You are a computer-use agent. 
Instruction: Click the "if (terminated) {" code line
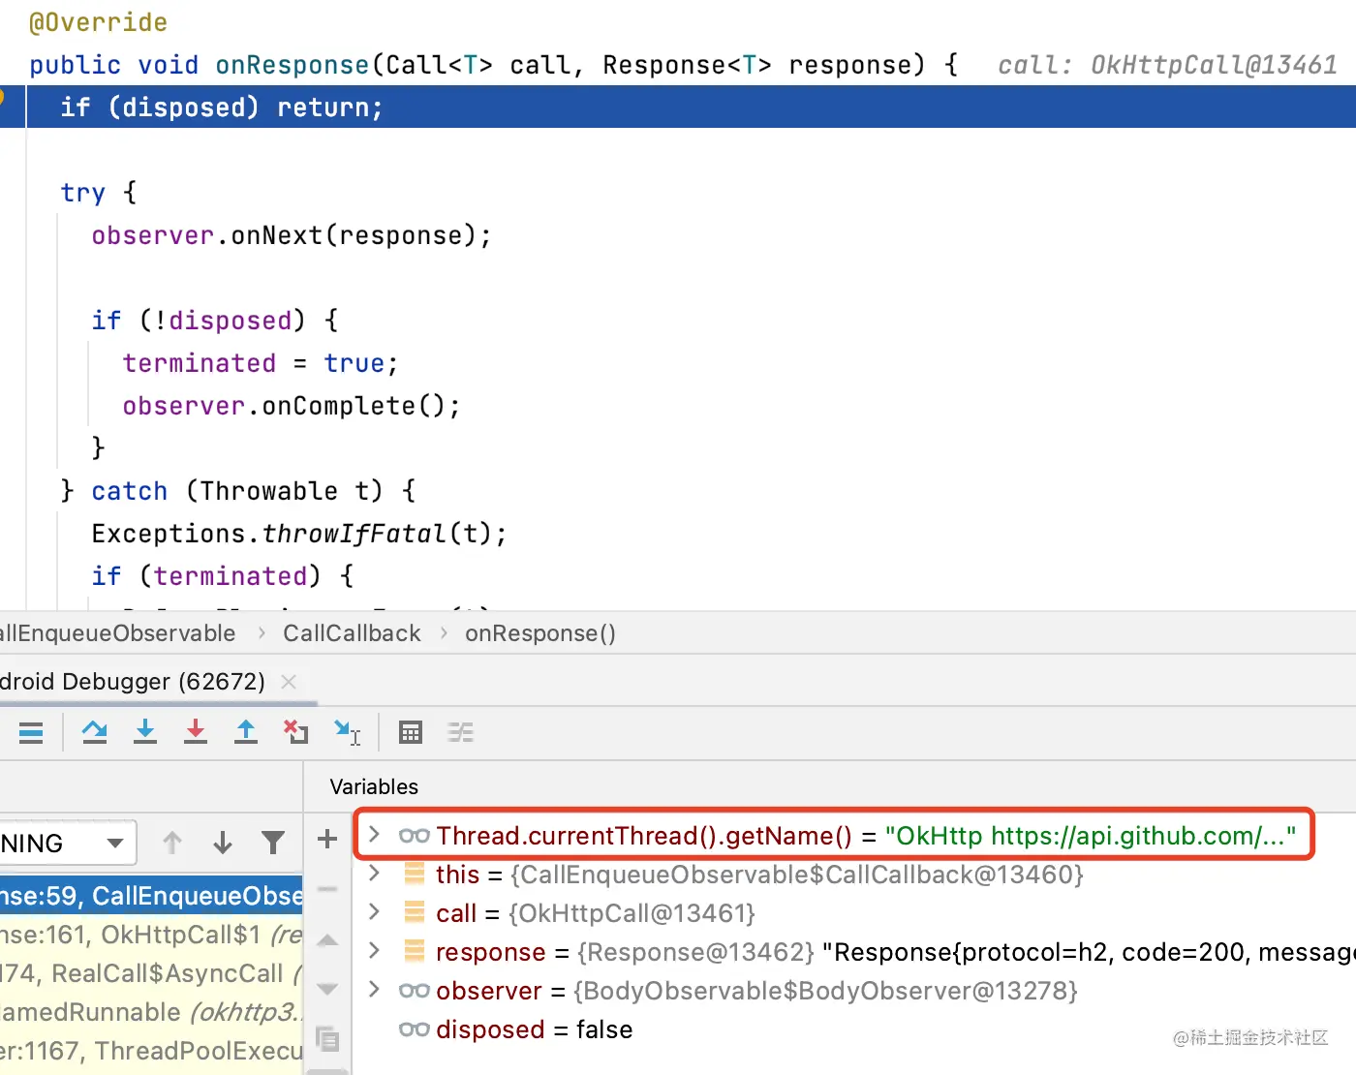point(223,576)
